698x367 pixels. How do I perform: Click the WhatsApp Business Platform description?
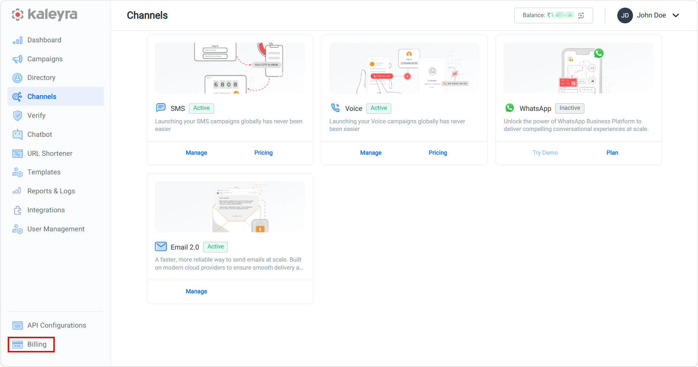click(x=576, y=125)
